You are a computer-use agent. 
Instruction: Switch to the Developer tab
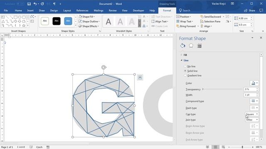pyautogui.click(x=138, y=10)
